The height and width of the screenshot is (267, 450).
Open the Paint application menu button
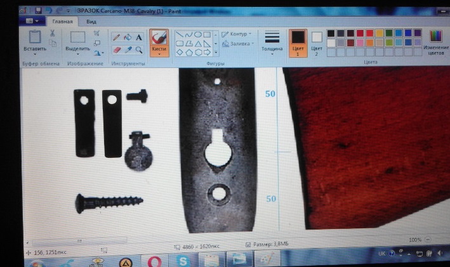32,21
